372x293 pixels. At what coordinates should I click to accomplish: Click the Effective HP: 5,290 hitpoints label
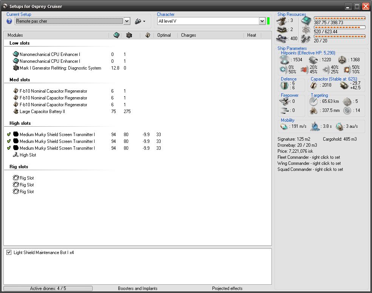[x=308, y=53]
